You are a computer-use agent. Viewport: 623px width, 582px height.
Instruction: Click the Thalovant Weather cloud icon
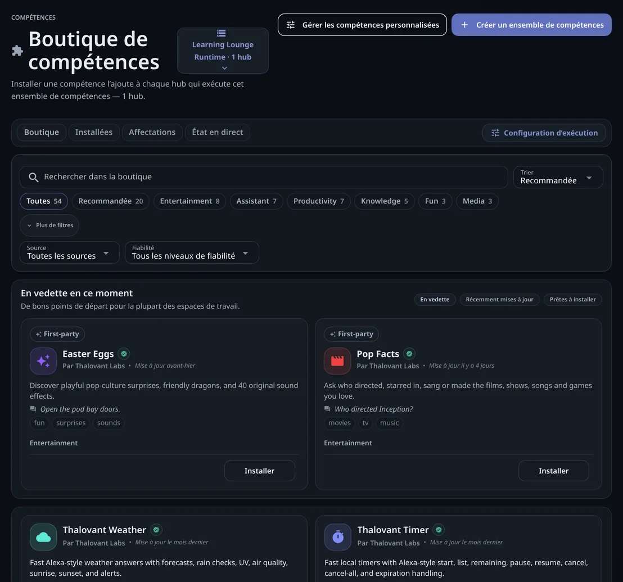43,537
